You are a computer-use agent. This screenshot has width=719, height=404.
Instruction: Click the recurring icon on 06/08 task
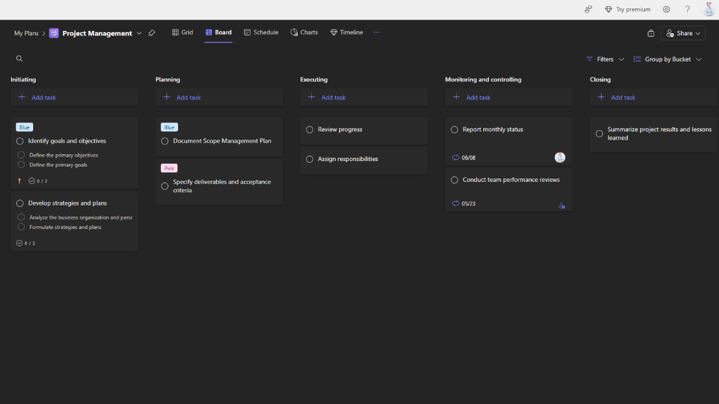(456, 158)
